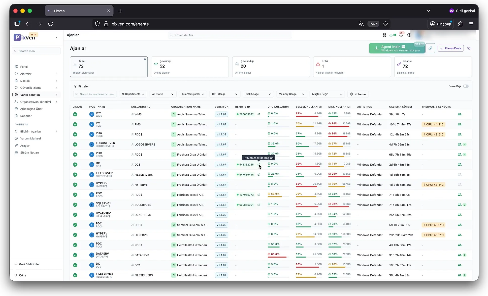488x296 pixels.
Task: Open the settings gear in top header
Action: point(409,35)
